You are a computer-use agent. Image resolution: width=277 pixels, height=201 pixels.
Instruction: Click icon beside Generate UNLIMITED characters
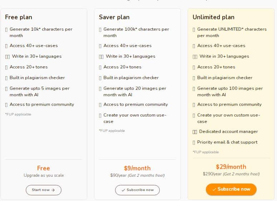click(194, 30)
